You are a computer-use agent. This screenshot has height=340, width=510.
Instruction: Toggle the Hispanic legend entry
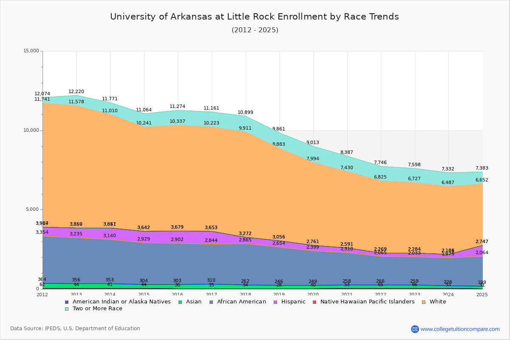tap(289, 302)
